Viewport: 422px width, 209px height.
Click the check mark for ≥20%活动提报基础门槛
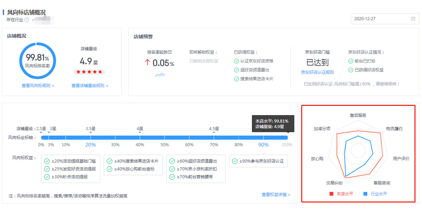(x=47, y=161)
